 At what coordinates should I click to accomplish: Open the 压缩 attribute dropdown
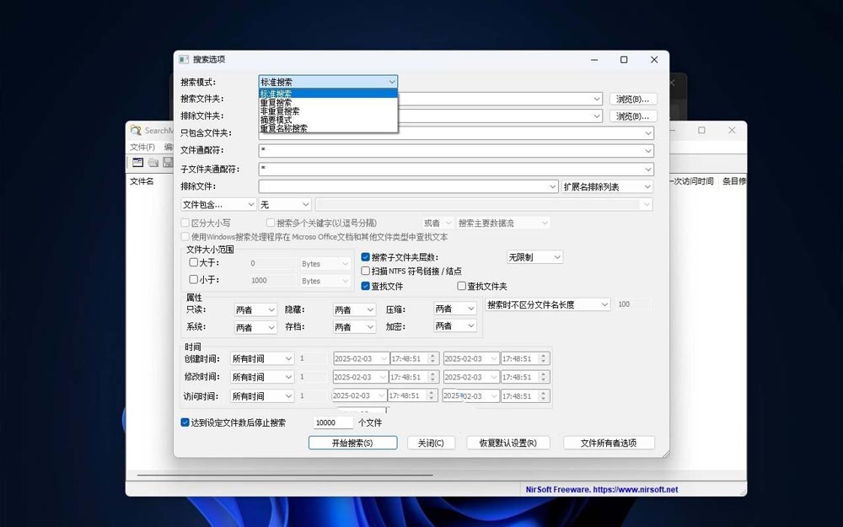pyautogui.click(x=455, y=309)
